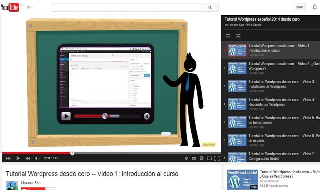Open the notifications bell

coord(315,7)
